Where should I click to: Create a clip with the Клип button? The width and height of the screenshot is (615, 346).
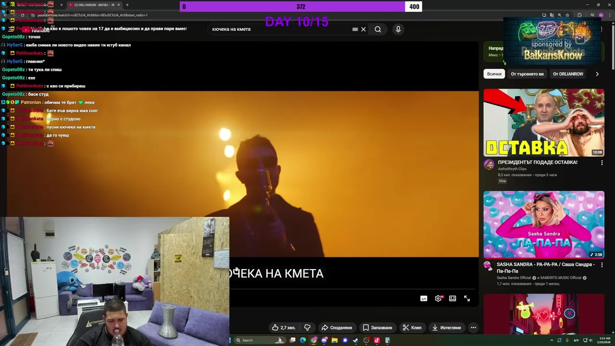412,328
